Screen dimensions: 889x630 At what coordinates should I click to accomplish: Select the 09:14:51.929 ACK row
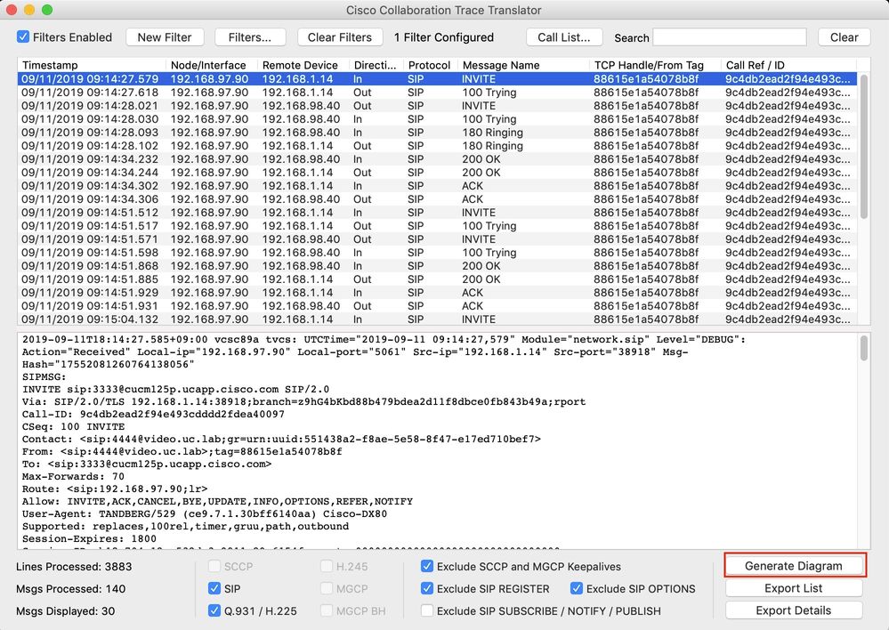437,292
